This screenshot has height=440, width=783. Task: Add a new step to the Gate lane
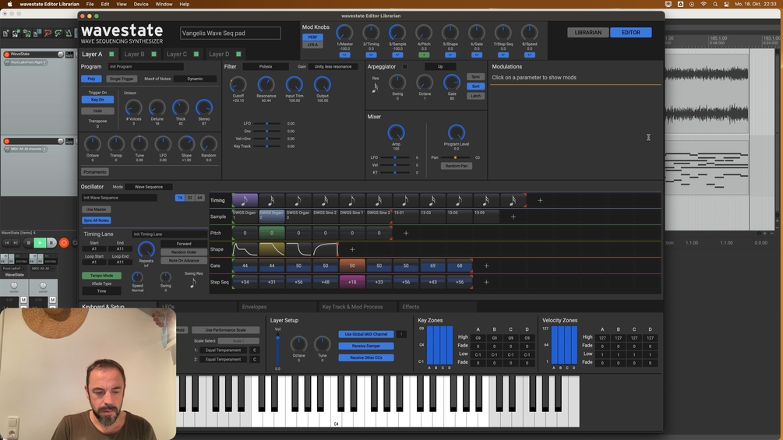486,266
